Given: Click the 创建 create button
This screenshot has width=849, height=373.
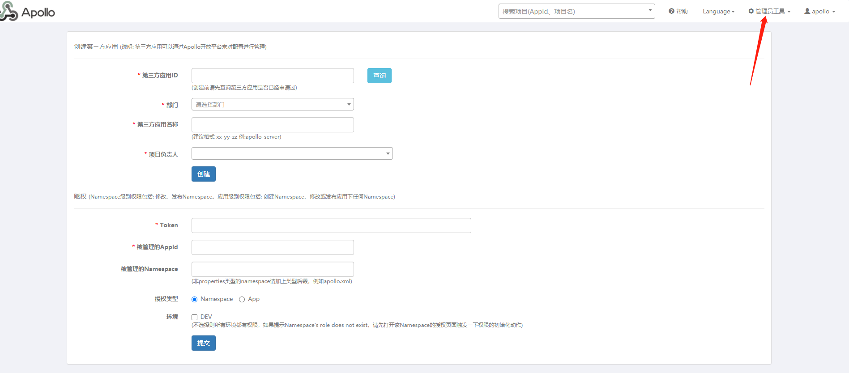Looking at the screenshot, I should point(204,174).
